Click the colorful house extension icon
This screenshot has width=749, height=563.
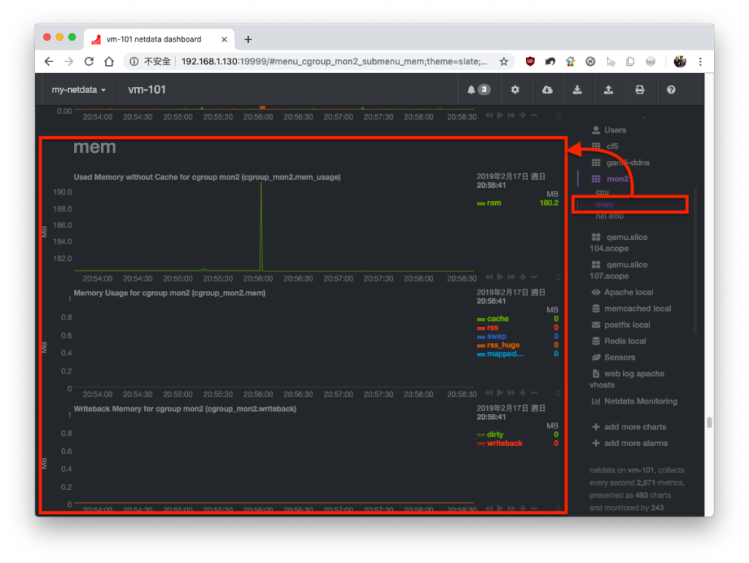click(x=571, y=61)
